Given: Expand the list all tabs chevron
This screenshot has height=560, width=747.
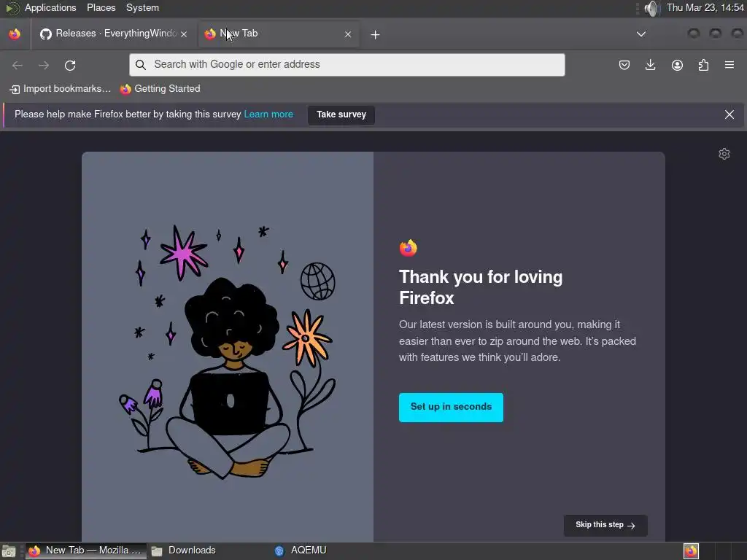Looking at the screenshot, I should pyautogui.click(x=641, y=34).
